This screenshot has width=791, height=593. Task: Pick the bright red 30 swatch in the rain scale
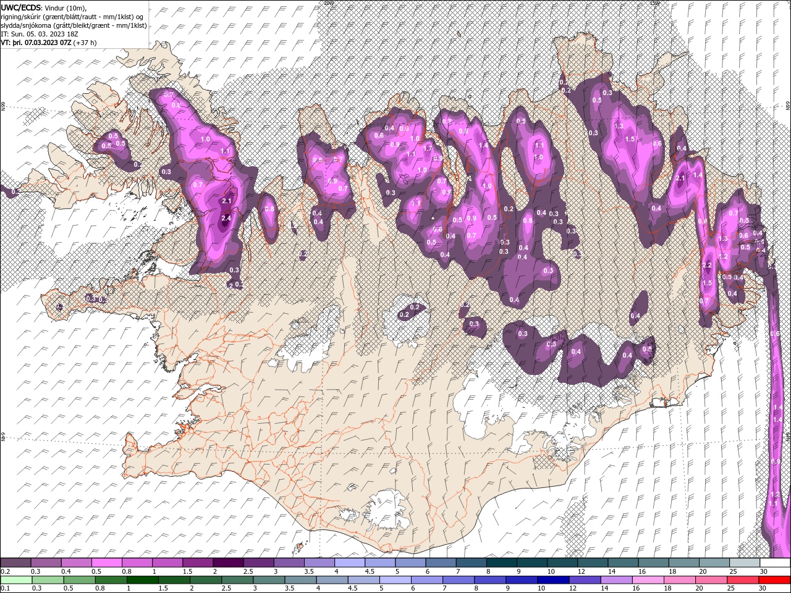click(774, 580)
